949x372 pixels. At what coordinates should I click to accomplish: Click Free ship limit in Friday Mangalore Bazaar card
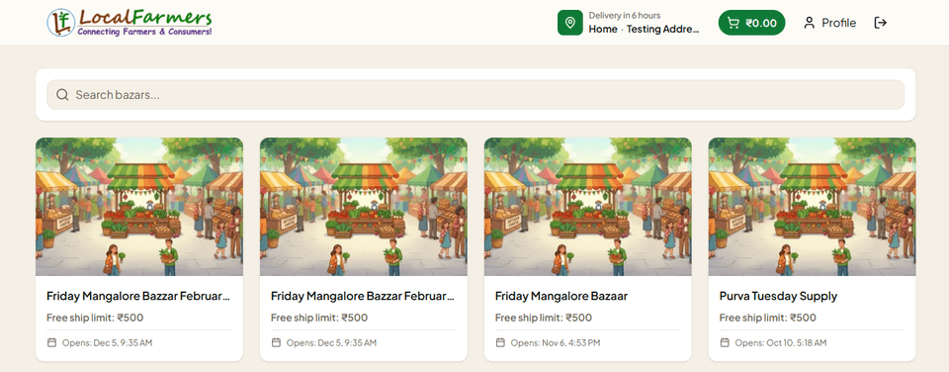tap(543, 318)
